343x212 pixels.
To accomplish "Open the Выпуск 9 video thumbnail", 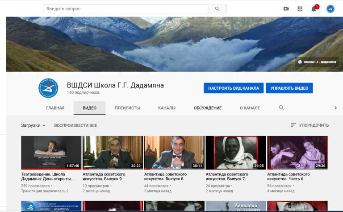I will point(113,153).
